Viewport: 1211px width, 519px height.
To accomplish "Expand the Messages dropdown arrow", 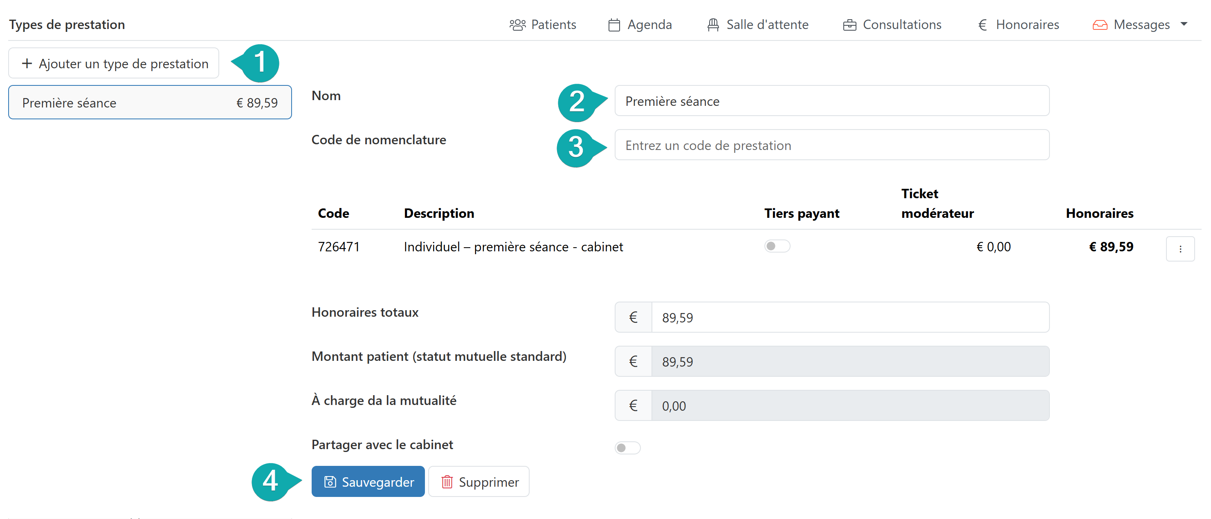I will 1184,24.
